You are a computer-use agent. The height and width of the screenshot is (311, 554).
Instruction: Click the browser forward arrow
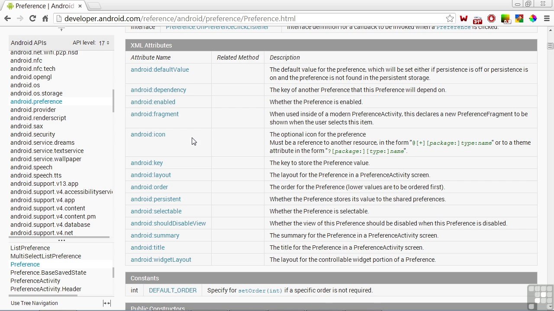pyautogui.click(x=20, y=19)
